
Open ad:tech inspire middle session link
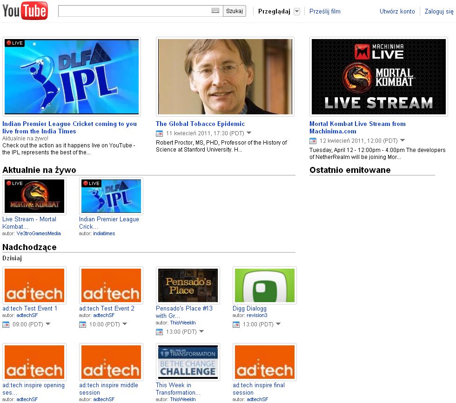pos(108,389)
